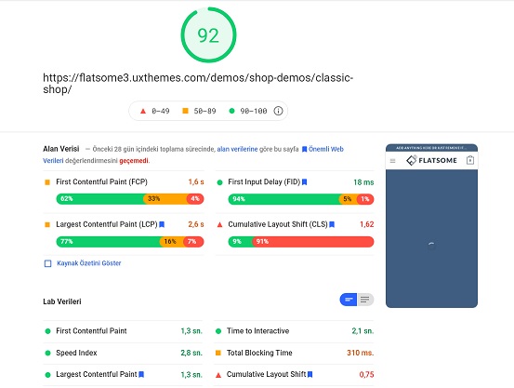Expand the Time to Interactive metric row
The width and height of the screenshot is (514, 388).
pos(295,331)
